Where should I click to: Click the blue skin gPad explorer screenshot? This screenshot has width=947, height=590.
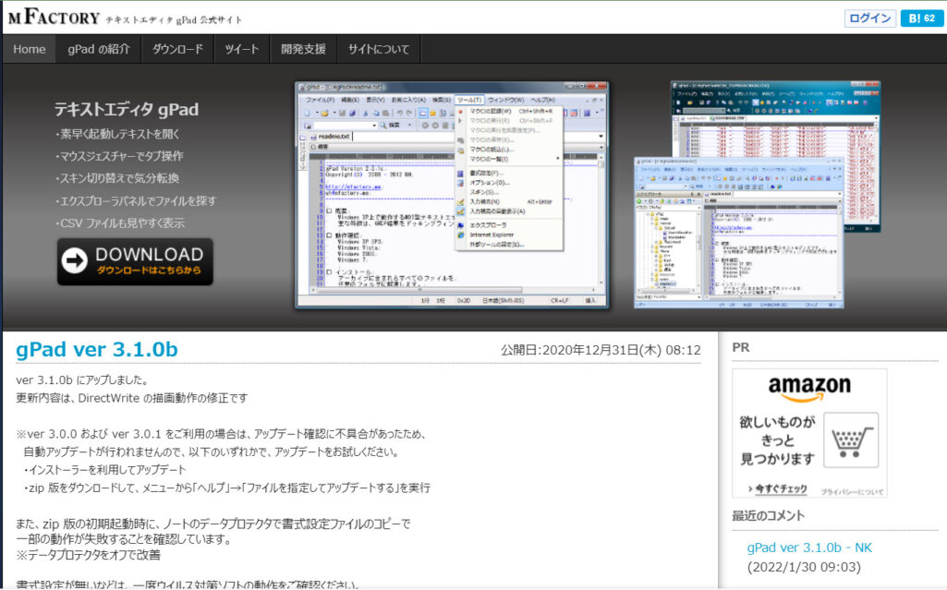[x=738, y=234]
